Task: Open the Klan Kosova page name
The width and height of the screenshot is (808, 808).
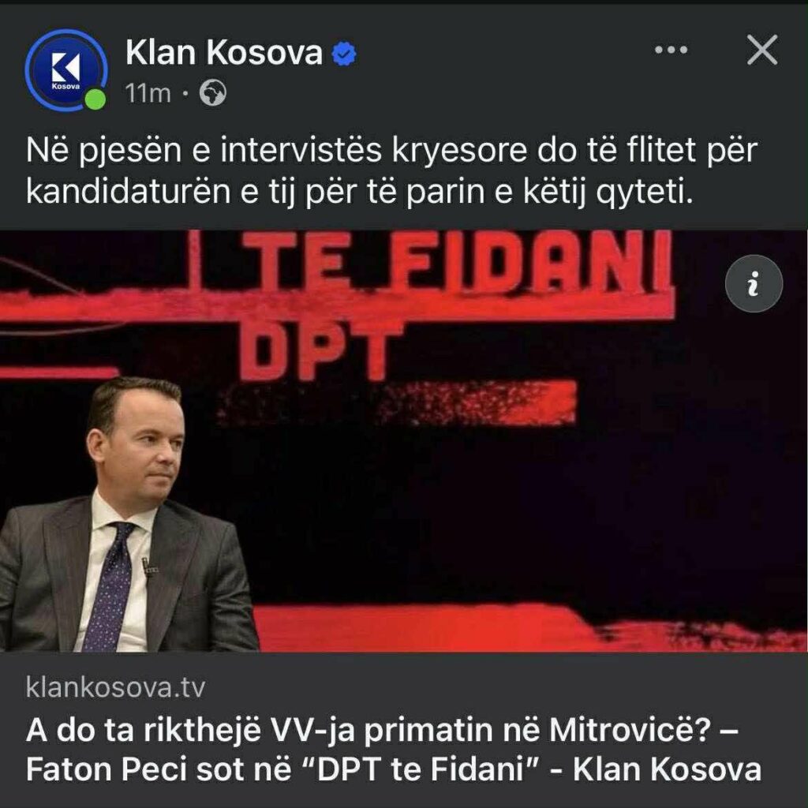Action: click(x=224, y=53)
